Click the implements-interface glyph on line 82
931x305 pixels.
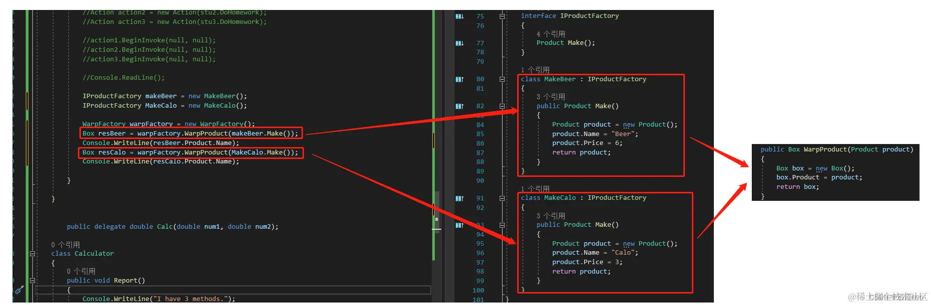click(x=460, y=106)
